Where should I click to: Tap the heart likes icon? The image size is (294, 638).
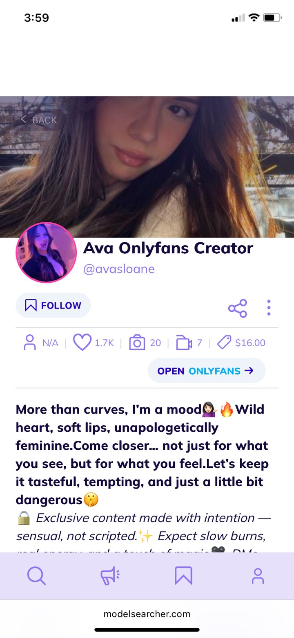coord(82,343)
